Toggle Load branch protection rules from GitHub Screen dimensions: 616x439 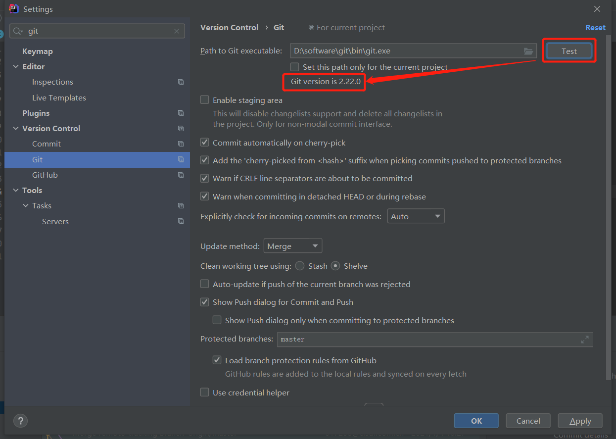[x=217, y=360]
